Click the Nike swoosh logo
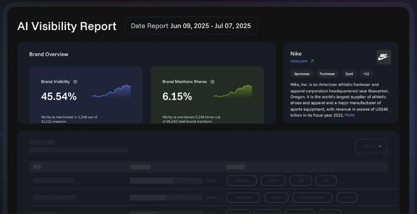 click(384, 57)
